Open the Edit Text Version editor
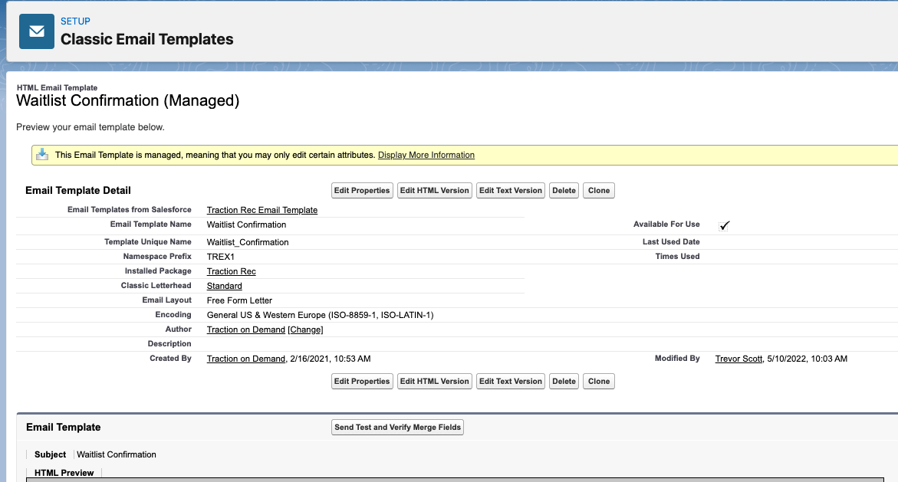898x482 pixels. pos(510,190)
